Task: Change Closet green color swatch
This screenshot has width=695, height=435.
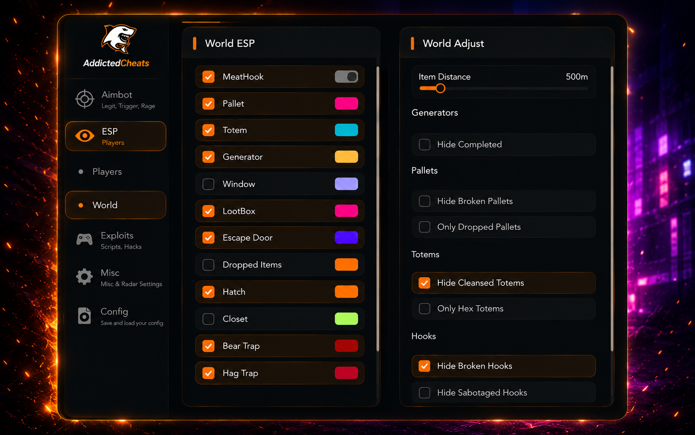Action: pyautogui.click(x=346, y=319)
